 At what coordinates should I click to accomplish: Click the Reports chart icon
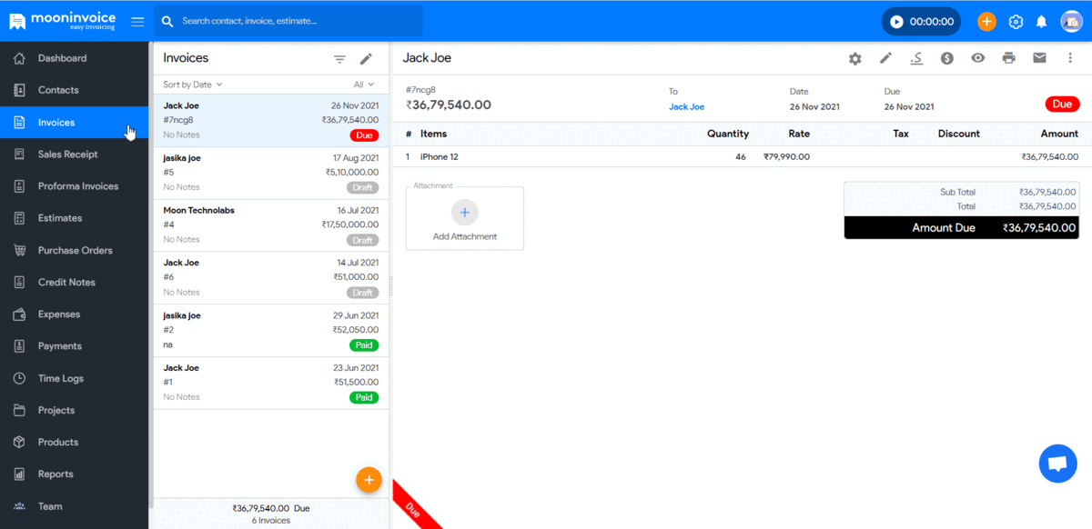point(20,474)
